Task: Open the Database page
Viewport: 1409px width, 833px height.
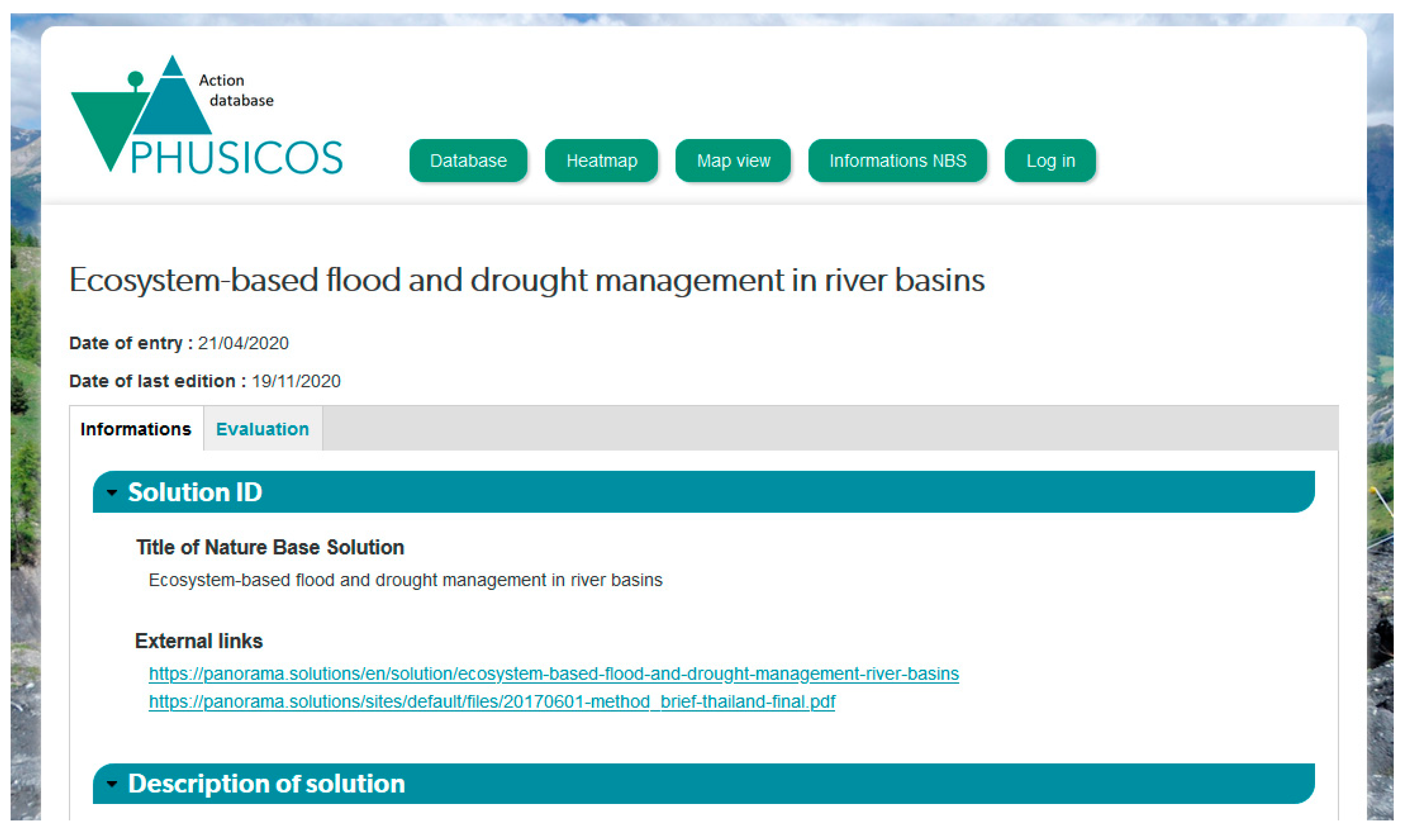Action: pyautogui.click(x=468, y=161)
